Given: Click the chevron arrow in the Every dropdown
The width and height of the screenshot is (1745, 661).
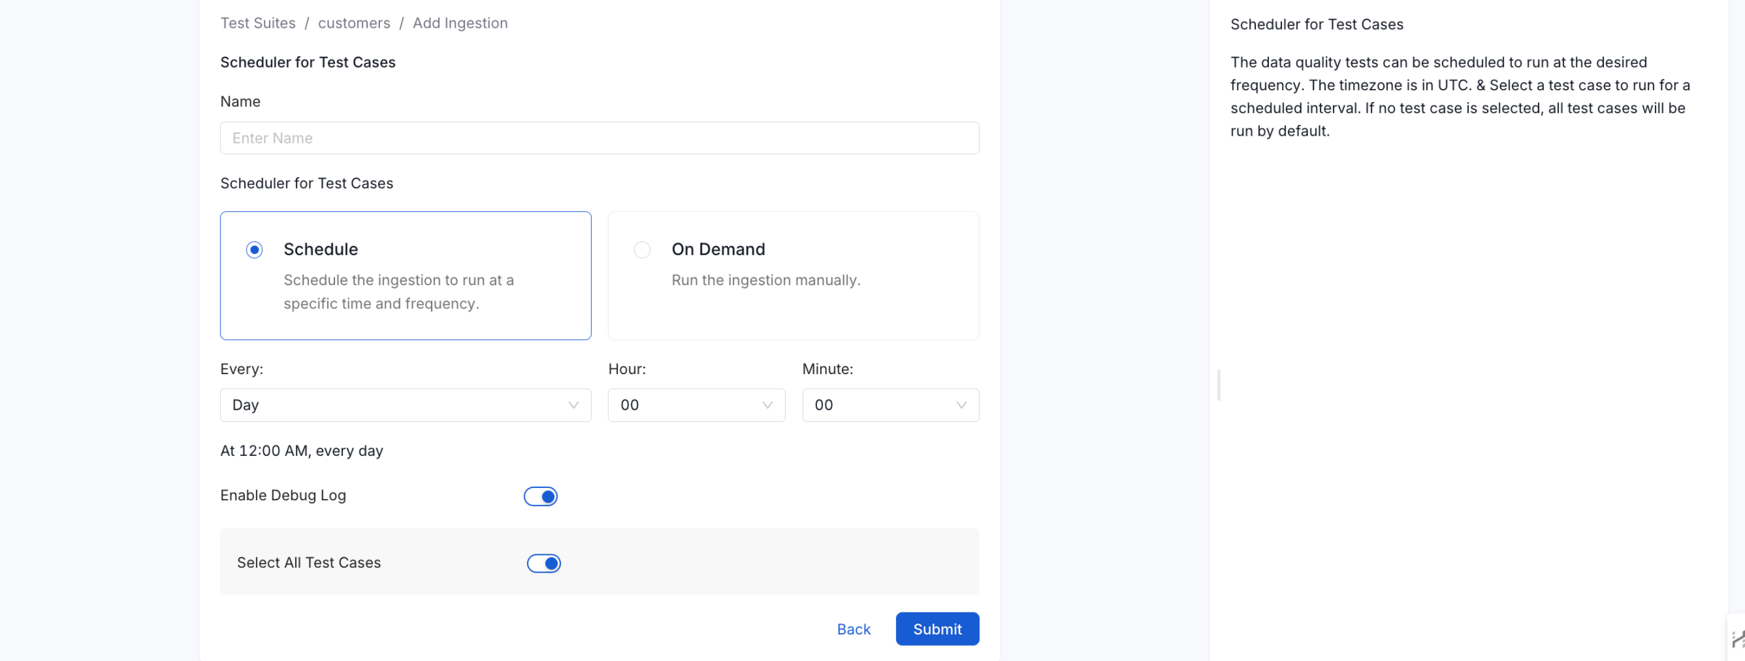Looking at the screenshot, I should (x=573, y=405).
